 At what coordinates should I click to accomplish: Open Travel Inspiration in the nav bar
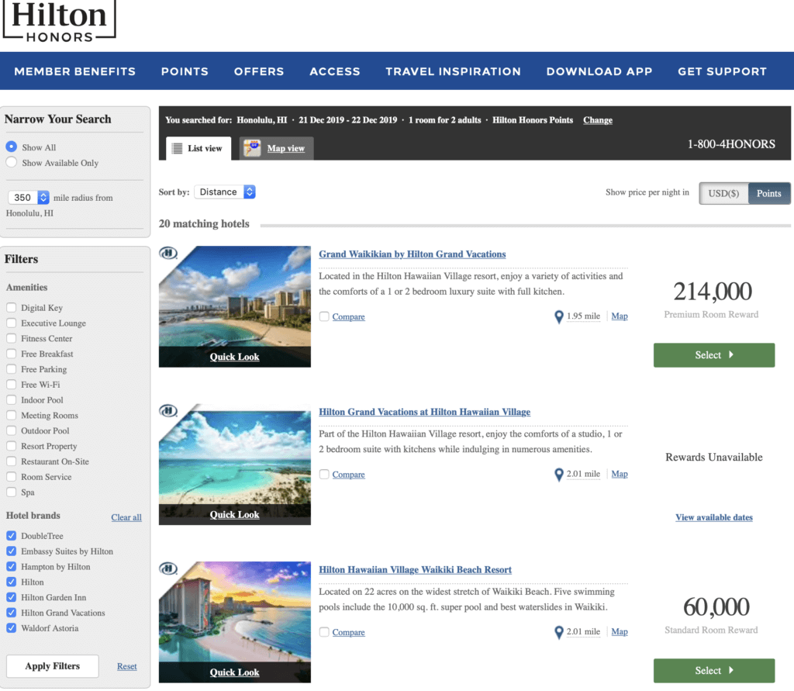tap(453, 71)
